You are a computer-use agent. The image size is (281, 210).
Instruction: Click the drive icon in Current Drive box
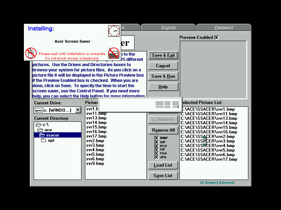tap(39, 110)
